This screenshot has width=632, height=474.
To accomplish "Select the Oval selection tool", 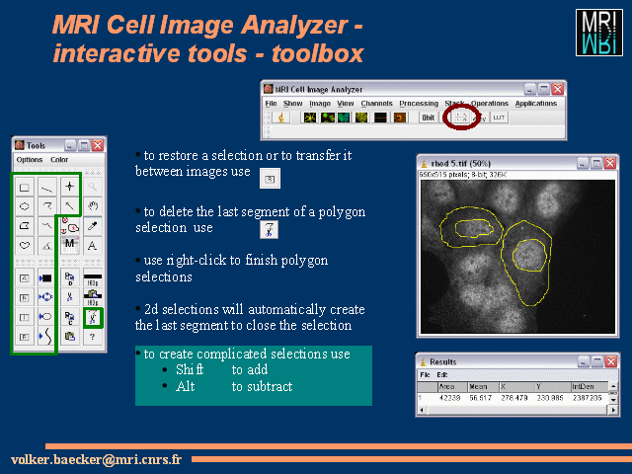I will pyautogui.click(x=25, y=206).
